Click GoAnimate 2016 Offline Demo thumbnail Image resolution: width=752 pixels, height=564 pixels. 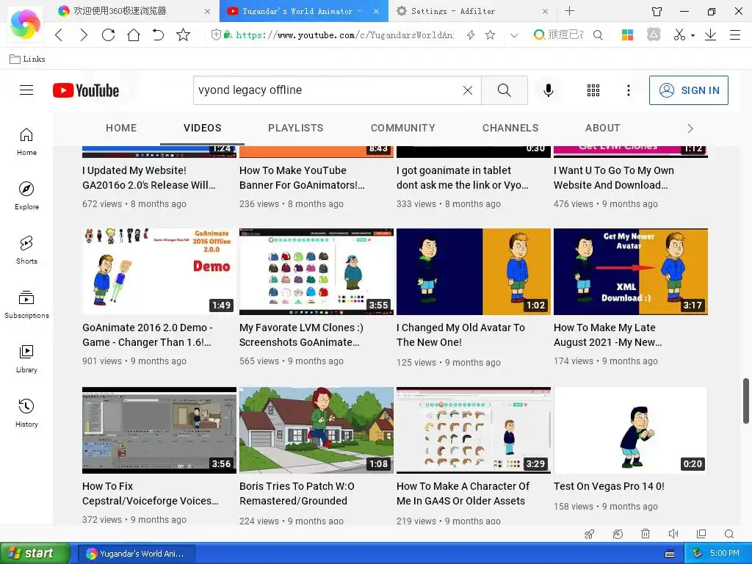159,272
